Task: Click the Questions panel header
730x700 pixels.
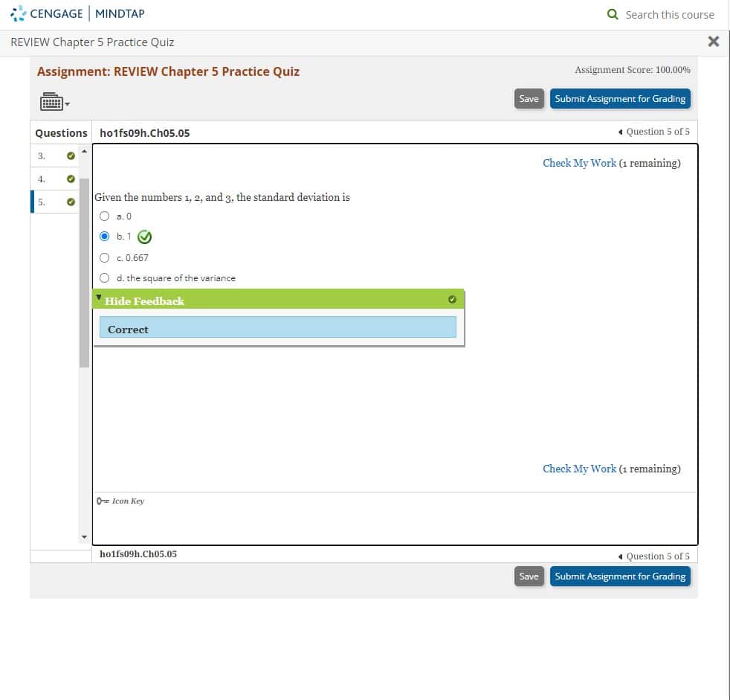Action: 60,132
